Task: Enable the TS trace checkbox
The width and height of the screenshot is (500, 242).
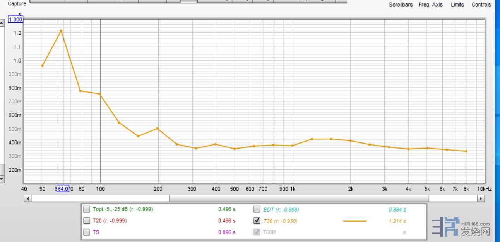Action: [x=87, y=232]
